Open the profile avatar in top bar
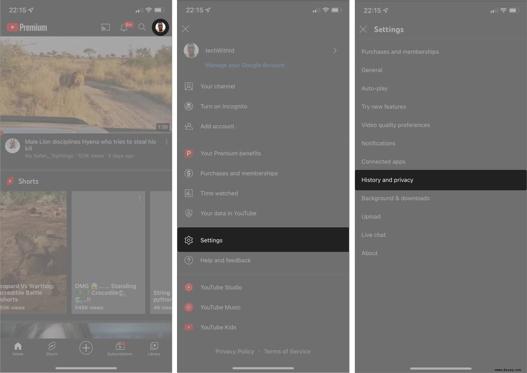Screen dimensions: 527x373 click(x=160, y=27)
